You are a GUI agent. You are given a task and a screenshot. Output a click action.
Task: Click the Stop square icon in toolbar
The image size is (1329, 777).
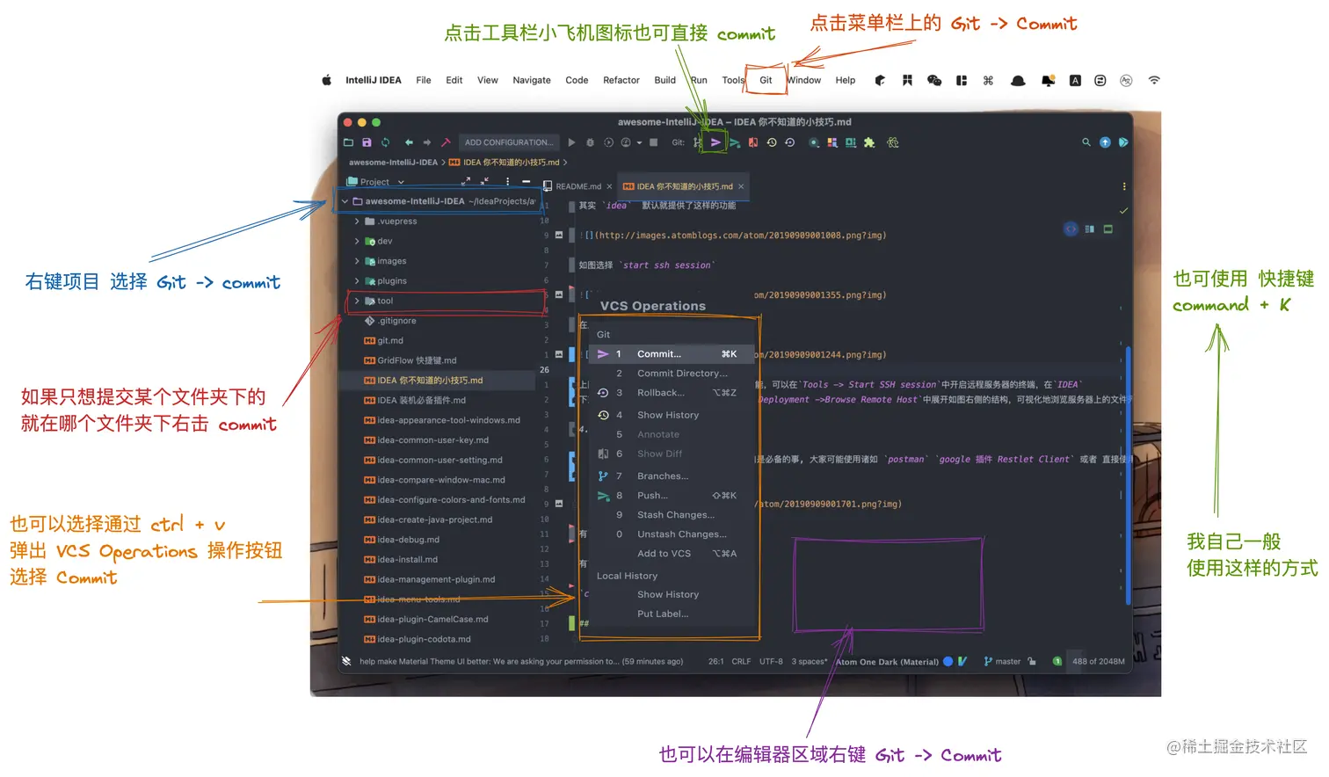point(653,142)
